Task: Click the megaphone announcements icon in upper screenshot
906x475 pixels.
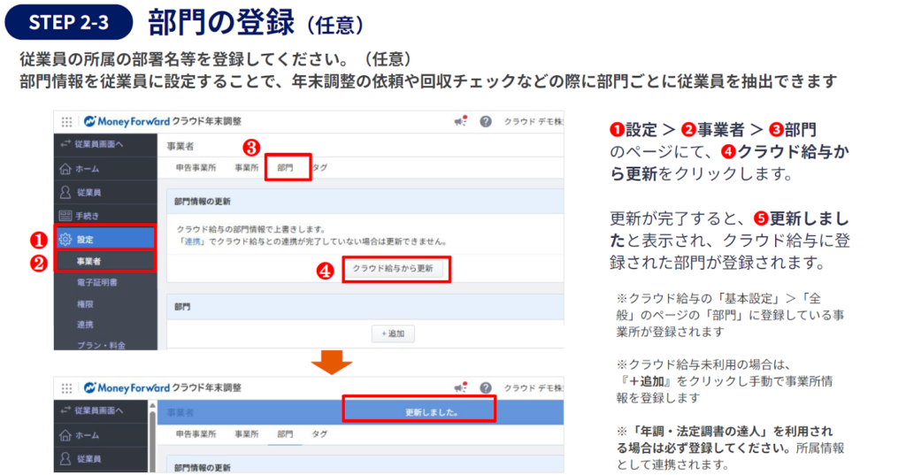Action: pyautogui.click(x=460, y=121)
